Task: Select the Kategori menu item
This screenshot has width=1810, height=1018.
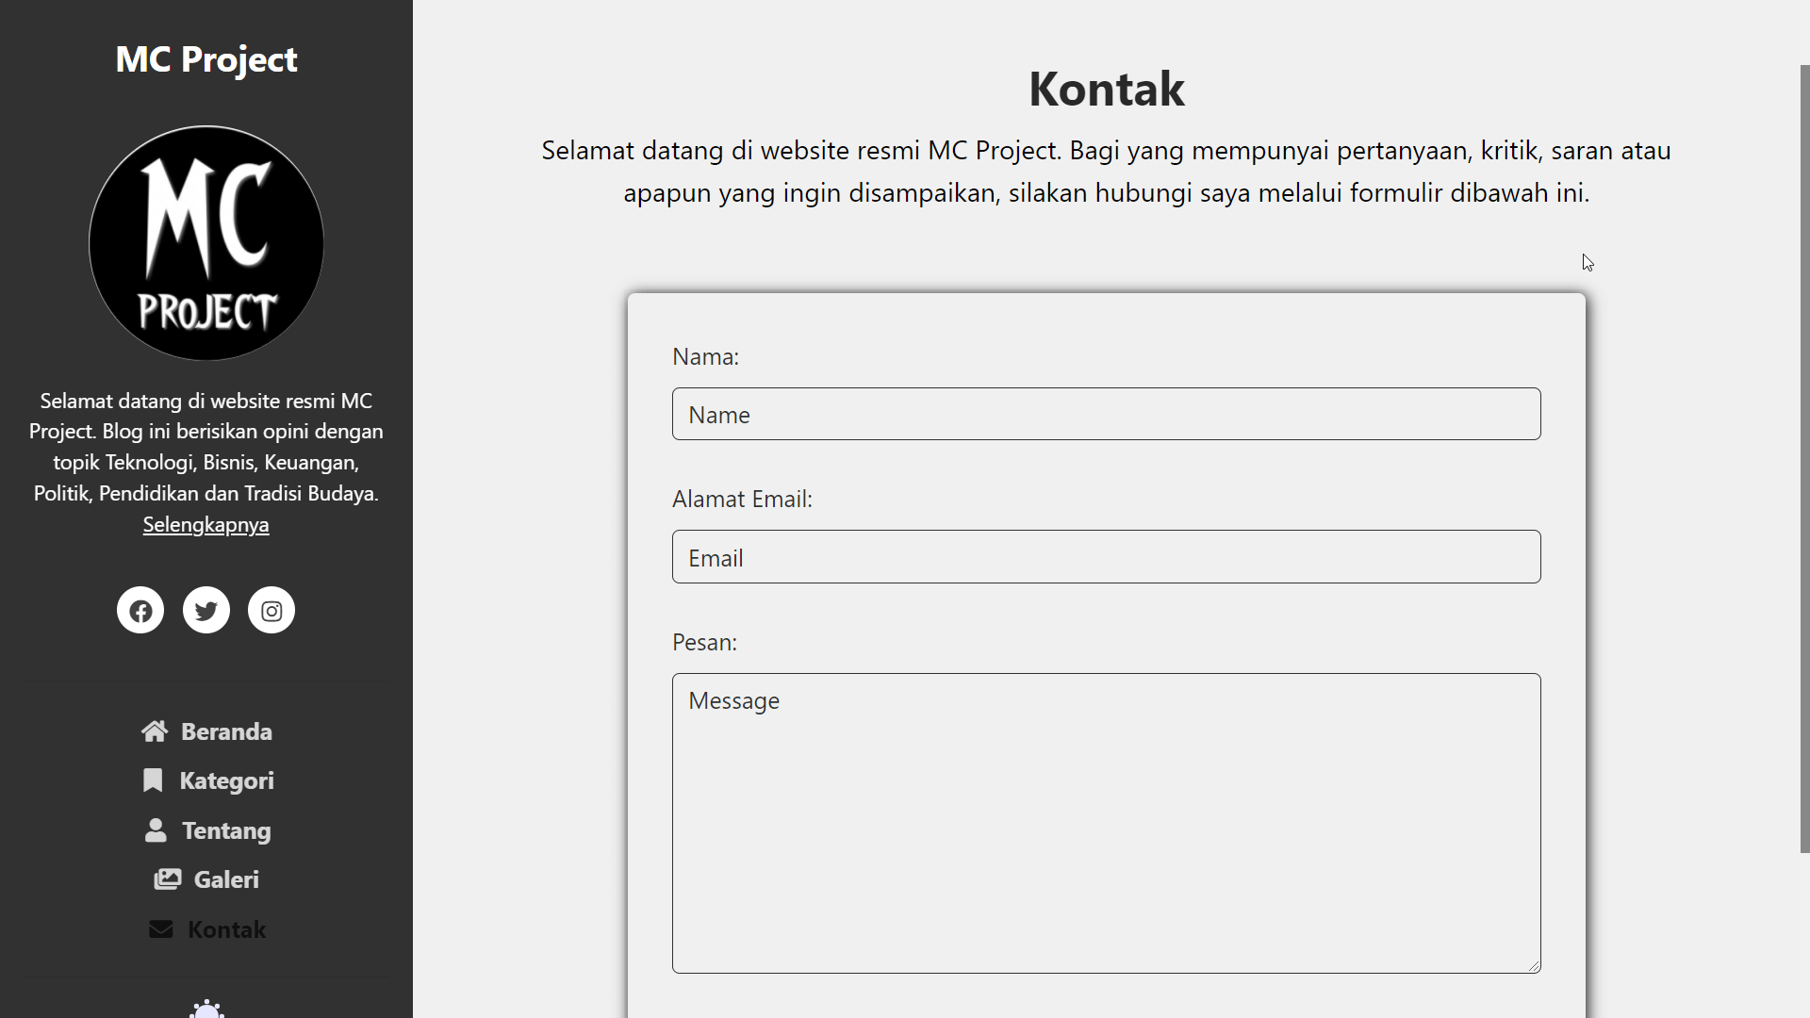Action: pyautogui.click(x=227, y=780)
